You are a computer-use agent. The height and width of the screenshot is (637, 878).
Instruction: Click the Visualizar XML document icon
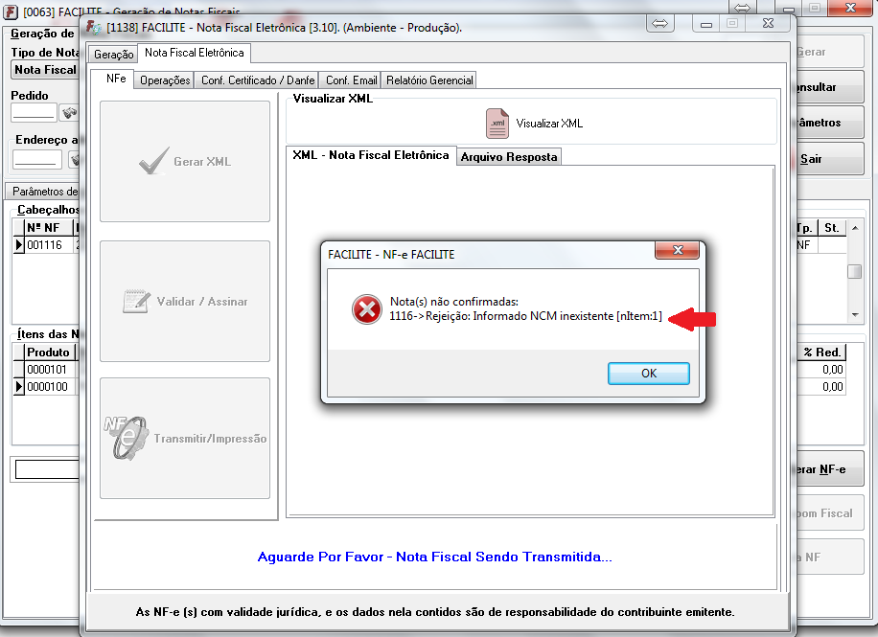coord(497,124)
